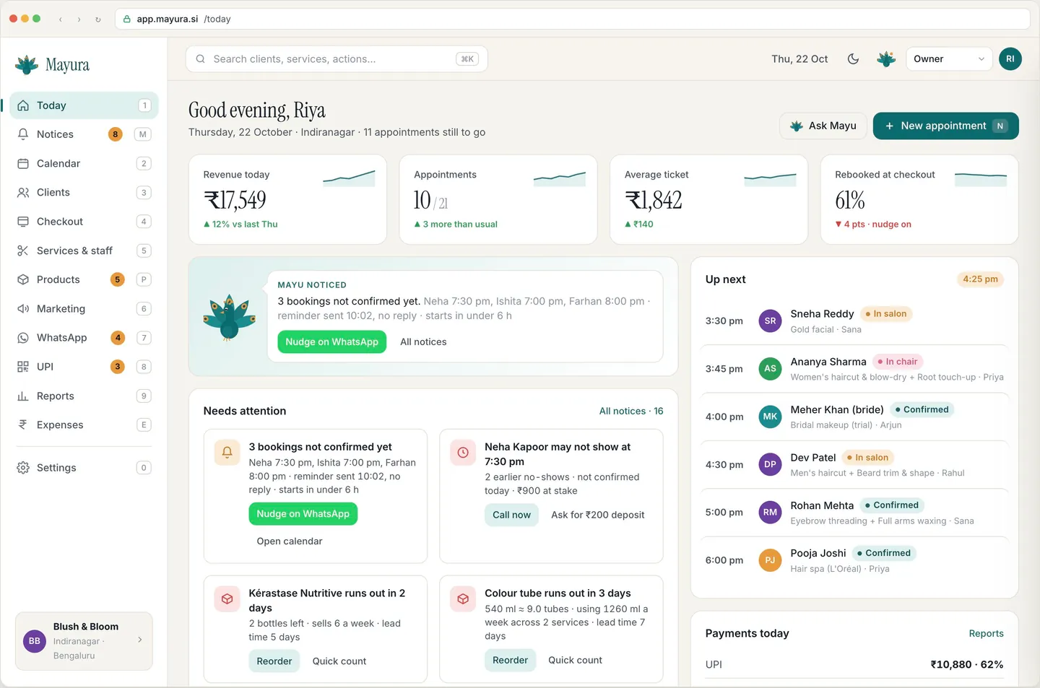Click Open calendar on unconfirmed bookings card
This screenshot has height=688, width=1040.
(x=290, y=541)
